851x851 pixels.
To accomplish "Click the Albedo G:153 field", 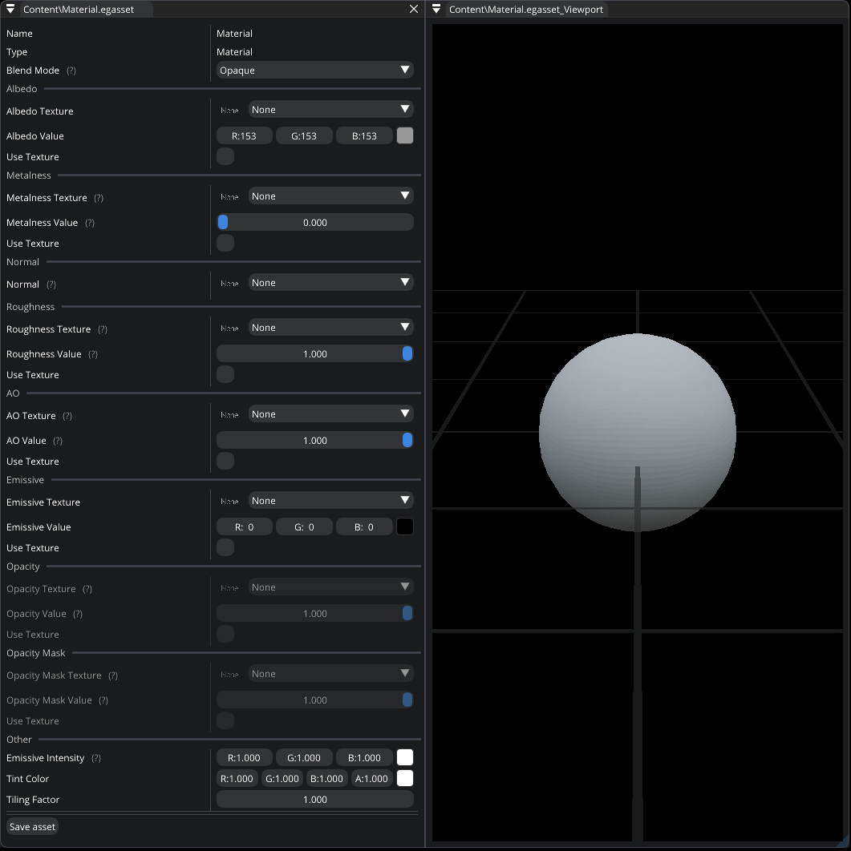I will coord(304,135).
